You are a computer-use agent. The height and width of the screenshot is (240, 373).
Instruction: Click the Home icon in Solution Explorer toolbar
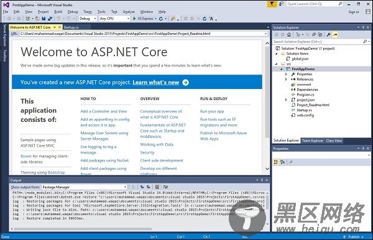[289, 35]
